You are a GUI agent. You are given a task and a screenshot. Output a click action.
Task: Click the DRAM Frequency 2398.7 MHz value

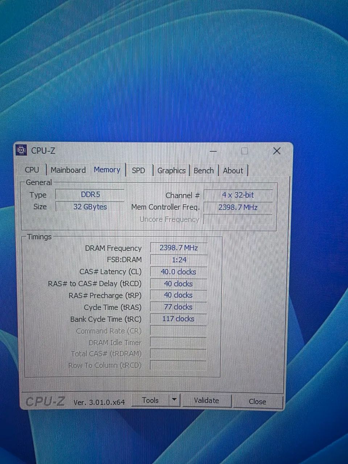pos(179,248)
